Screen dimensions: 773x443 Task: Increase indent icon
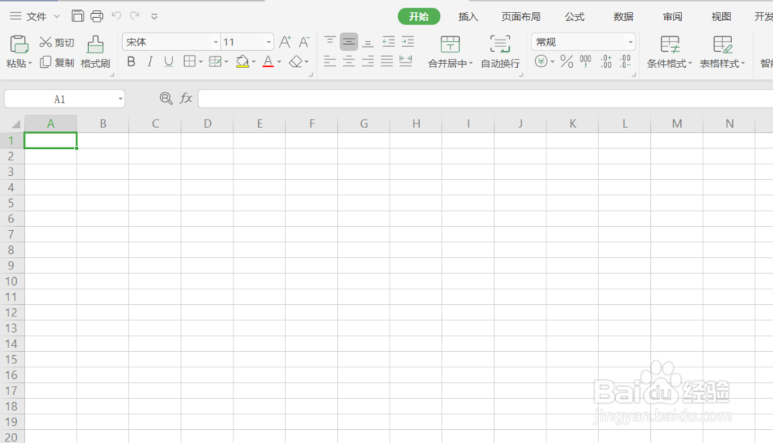click(407, 42)
